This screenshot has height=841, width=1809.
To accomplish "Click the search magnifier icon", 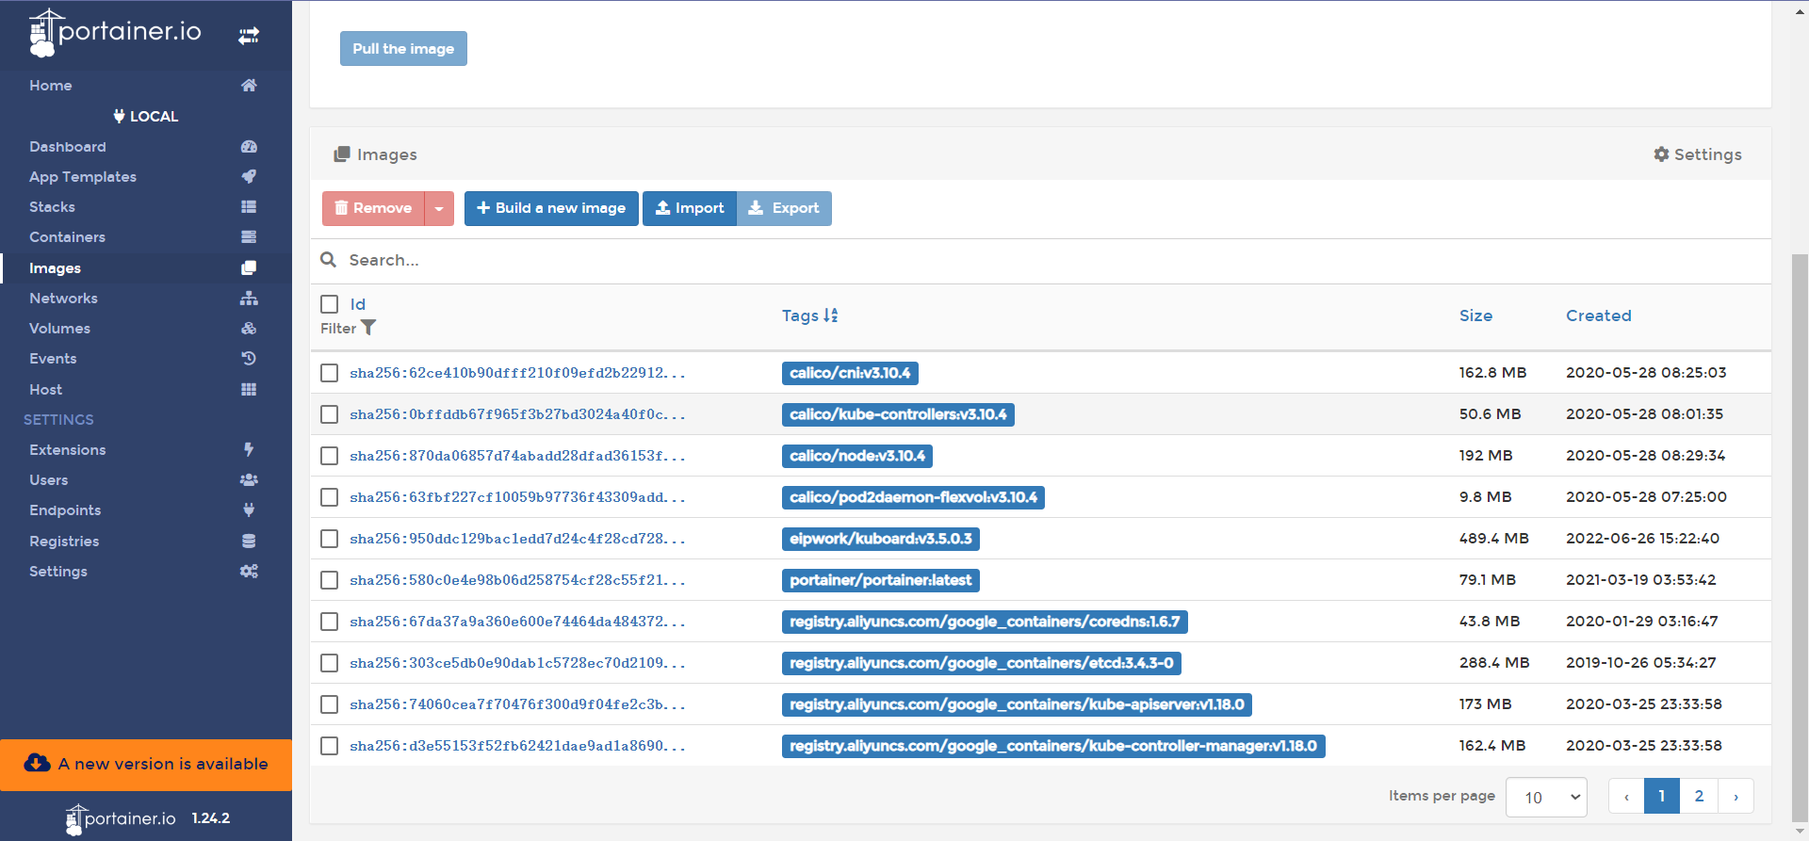I will pyautogui.click(x=329, y=260).
